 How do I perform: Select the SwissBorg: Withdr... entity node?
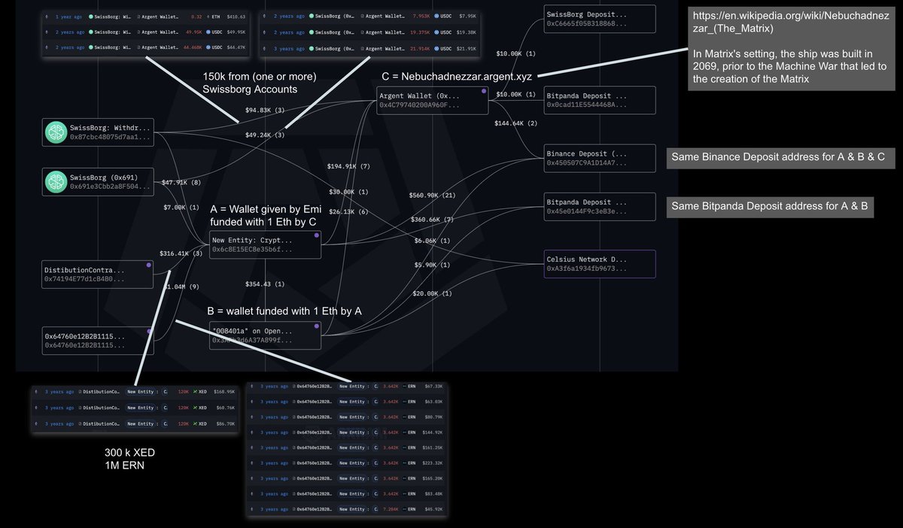pos(97,132)
